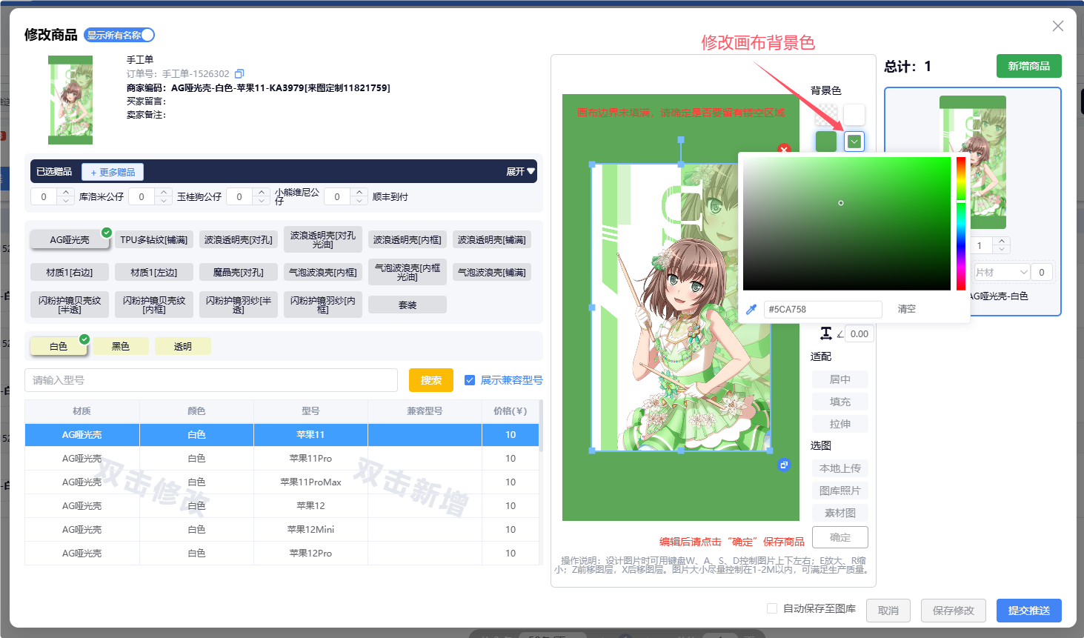1084x638 pixels.
Task: Decrease the product quantity in the 总计 panel
Action: click(1002, 250)
